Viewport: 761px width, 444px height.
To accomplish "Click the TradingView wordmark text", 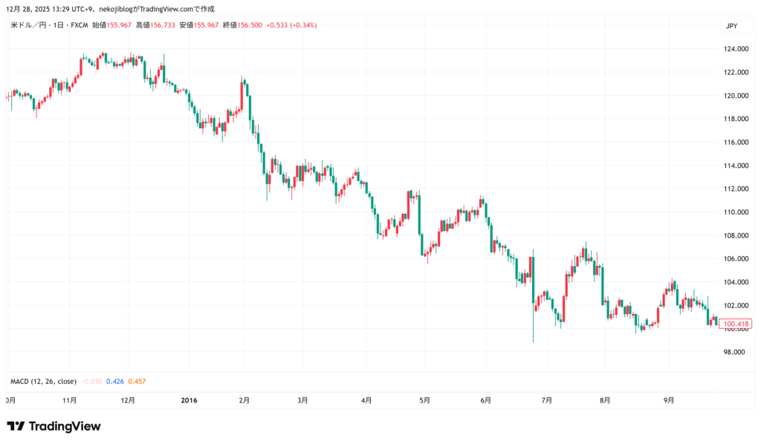I will click(65, 426).
